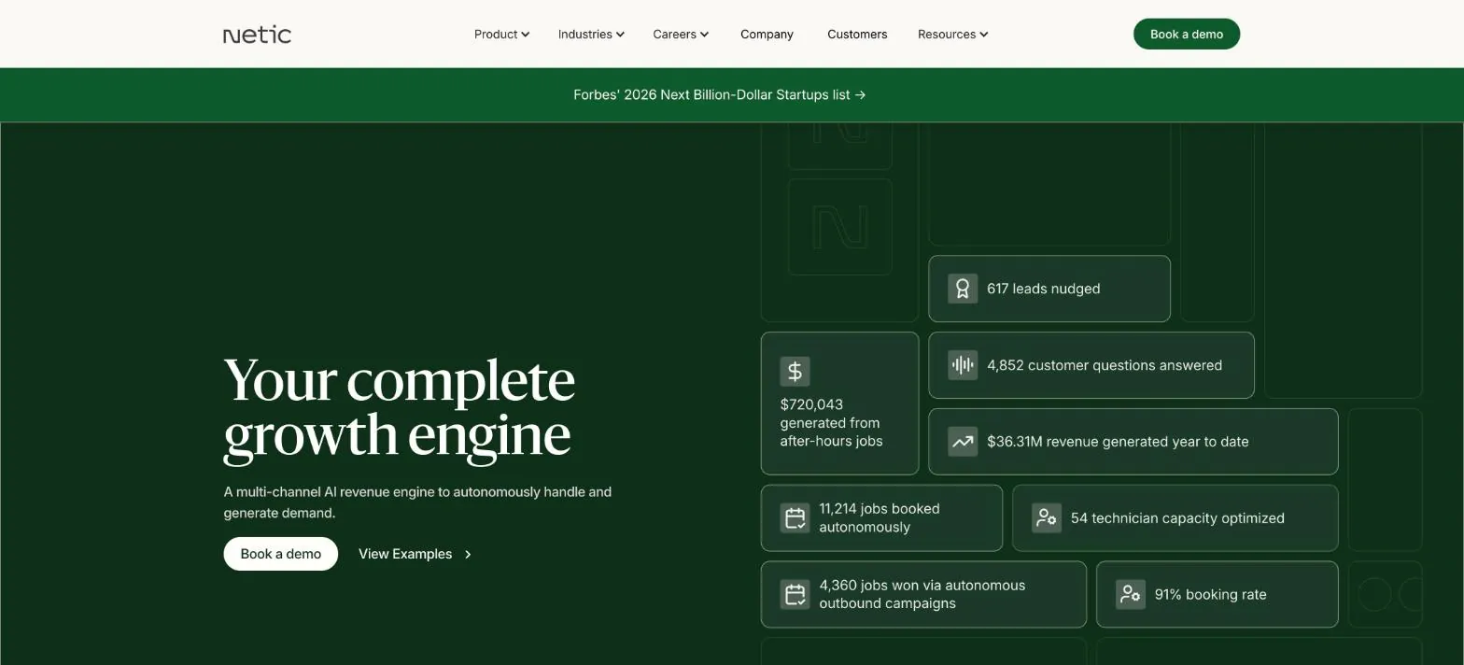This screenshot has width=1464, height=665.
Task: Expand the Careers dropdown chevron
Action: [x=704, y=35]
